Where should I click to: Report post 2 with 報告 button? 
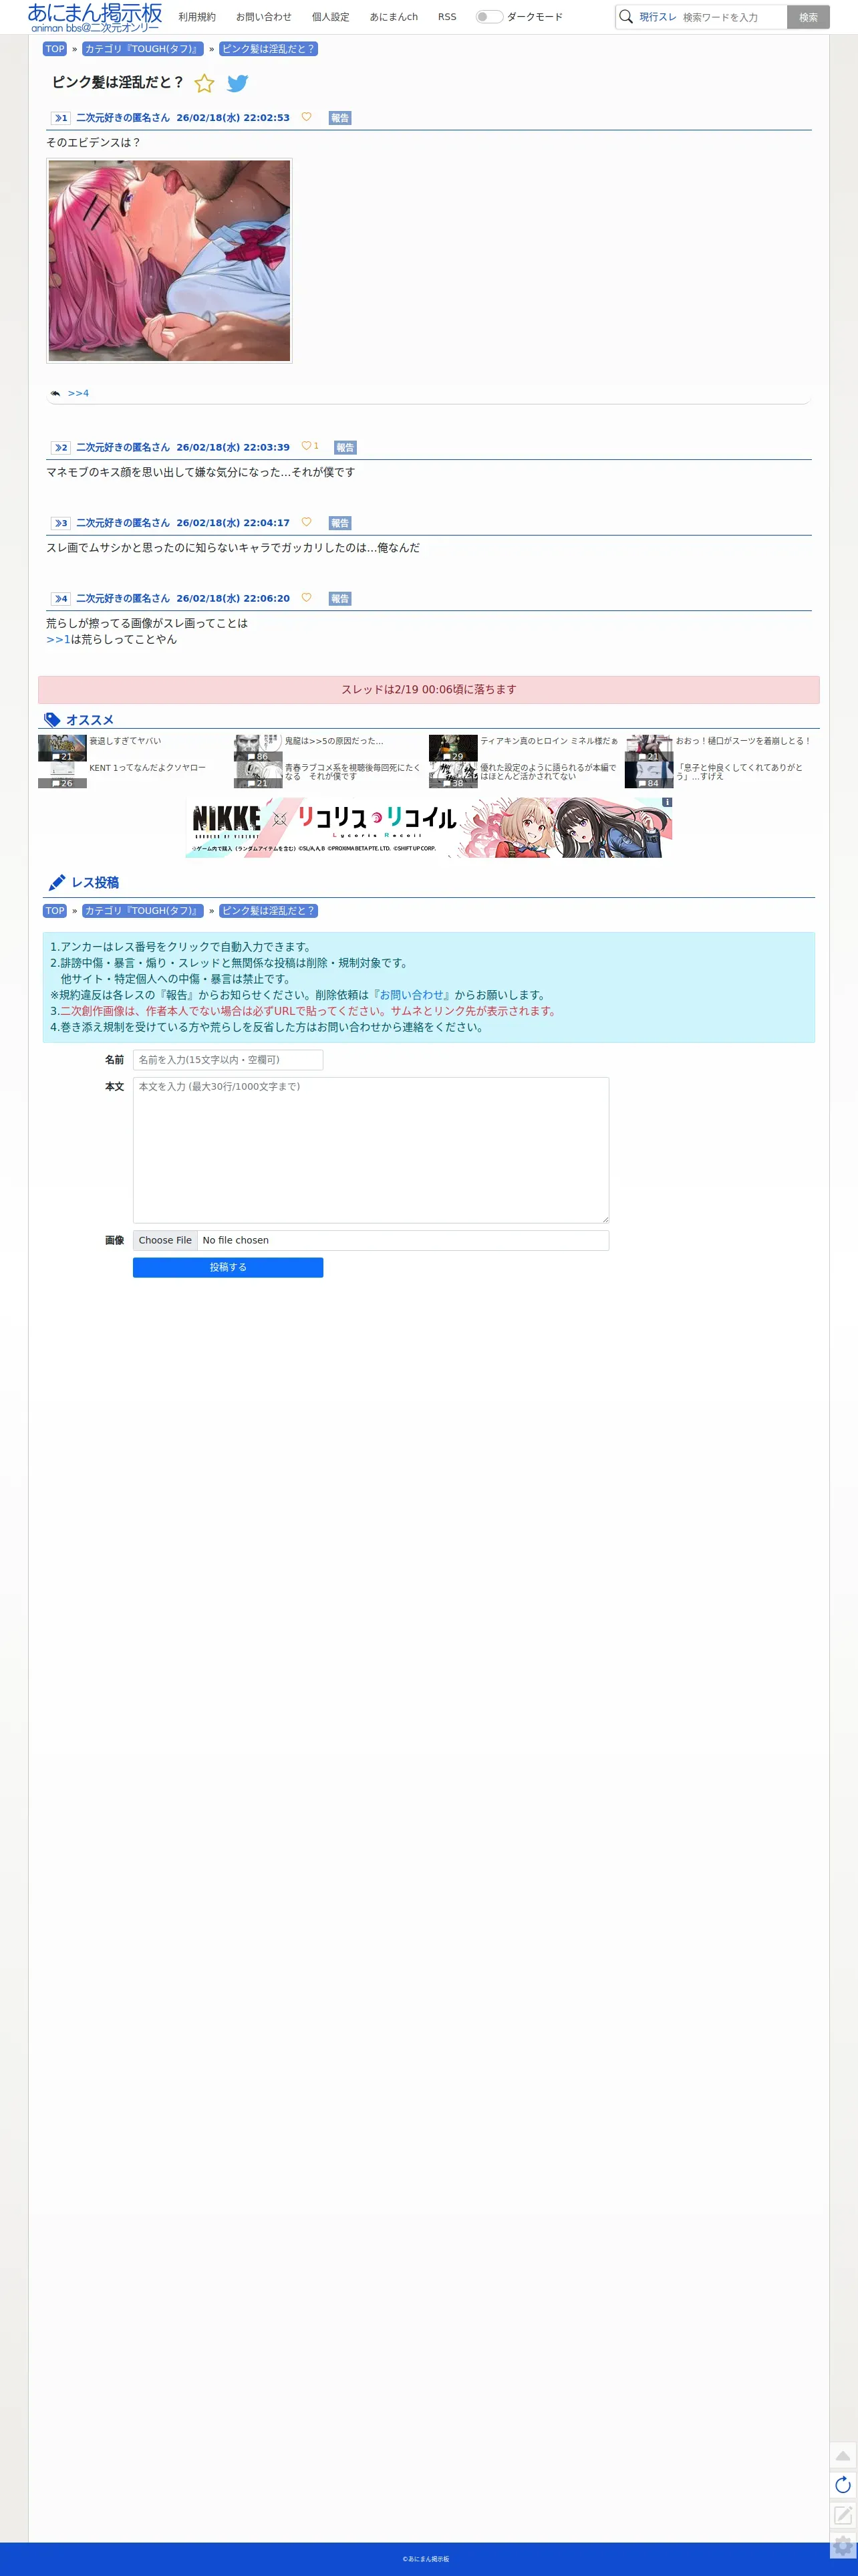[x=345, y=447]
